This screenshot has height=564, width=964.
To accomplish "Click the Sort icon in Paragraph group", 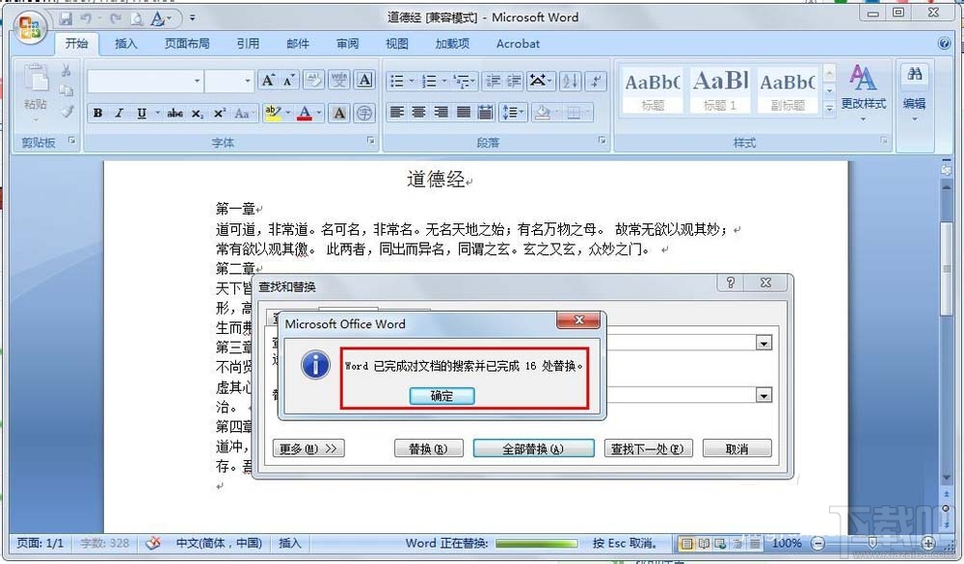I will (570, 81).
